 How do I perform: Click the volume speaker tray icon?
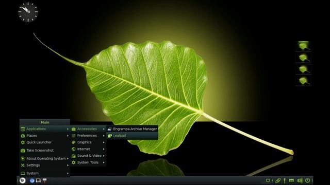pos(300,180)
